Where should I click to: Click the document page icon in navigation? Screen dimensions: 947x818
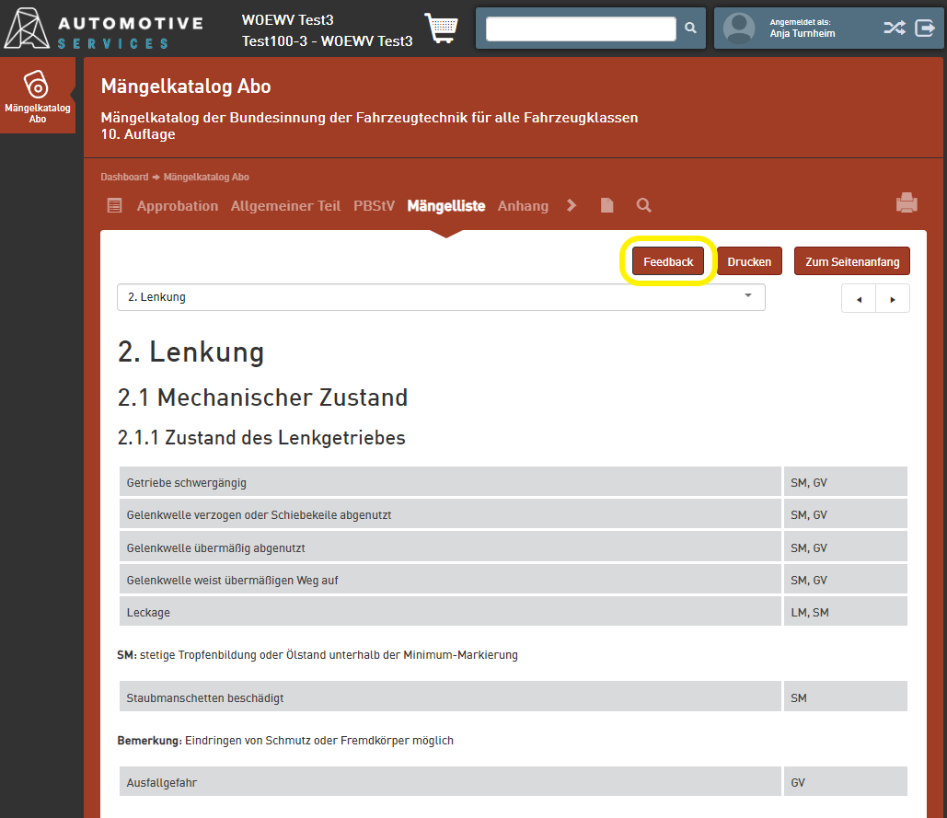pos(606,205)
